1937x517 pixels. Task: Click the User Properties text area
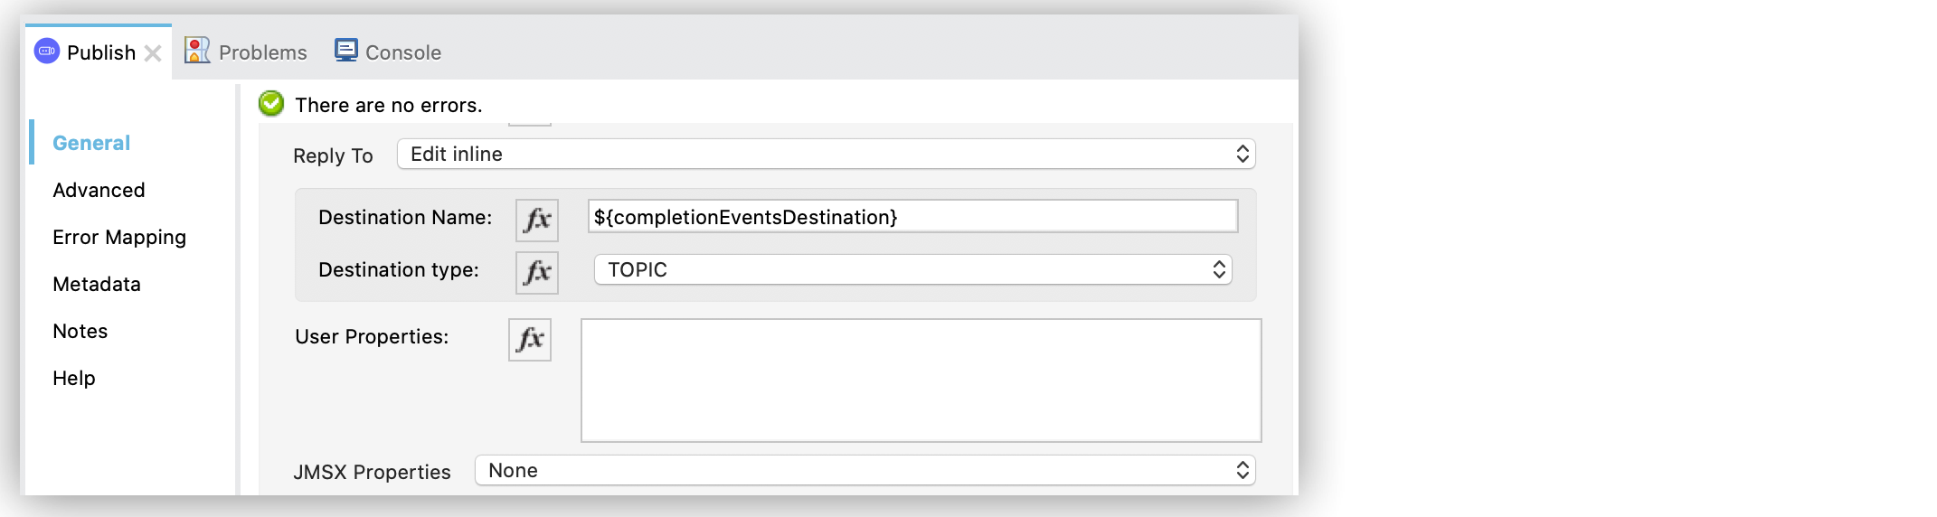point(921,381)
